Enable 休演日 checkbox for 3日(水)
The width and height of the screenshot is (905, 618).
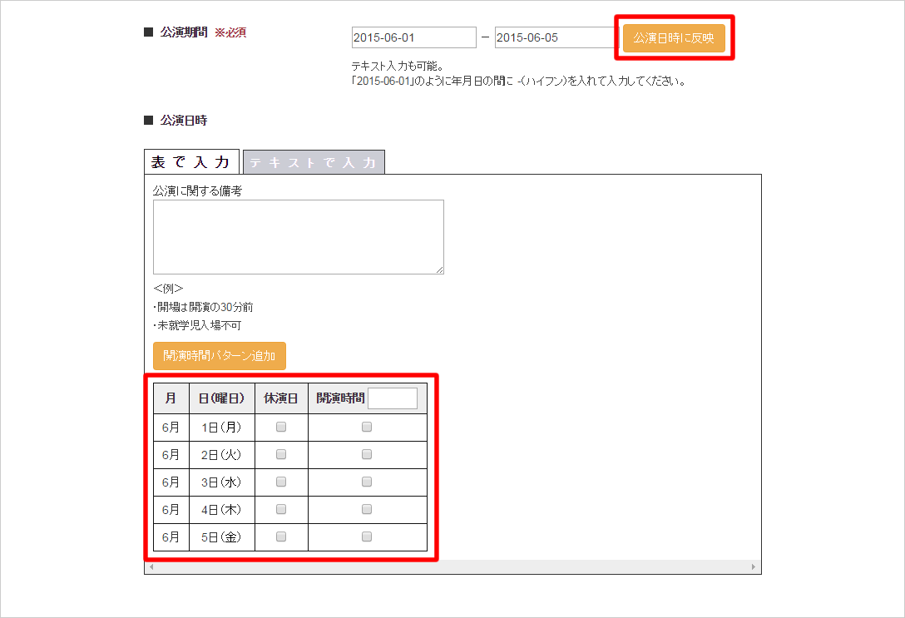coord(281,482)
